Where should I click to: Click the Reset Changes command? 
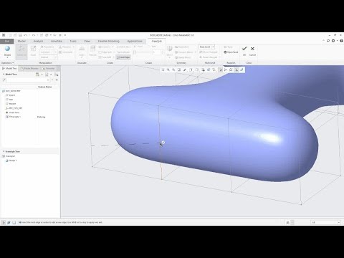(x=209, y=57)
